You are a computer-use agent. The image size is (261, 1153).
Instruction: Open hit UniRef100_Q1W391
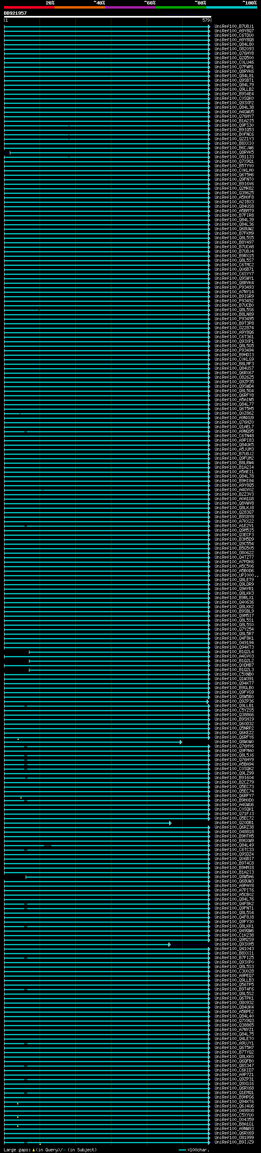click(234, 679)
